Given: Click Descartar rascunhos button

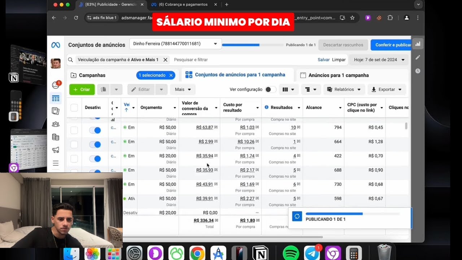Looking at the screenshot, I should click(343, 45).
